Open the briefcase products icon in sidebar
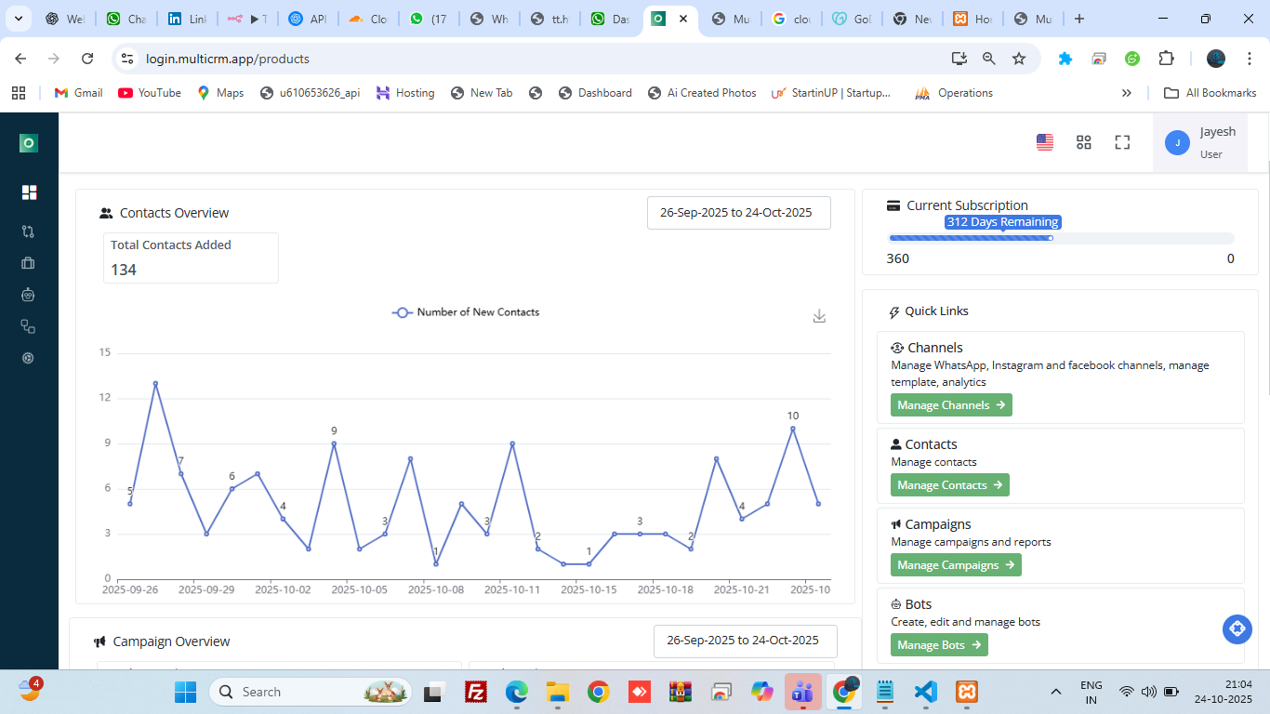The width and height of the screenshot is (1270, 714). (x=28, y=262)
